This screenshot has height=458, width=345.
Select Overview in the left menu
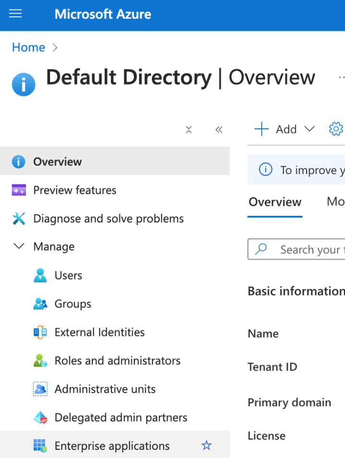click(x=57, y=161)
